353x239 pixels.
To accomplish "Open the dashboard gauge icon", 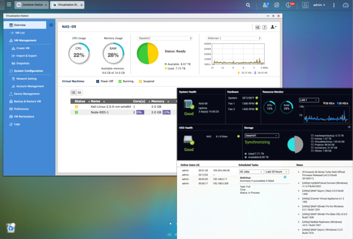I will (x=346, y=5).
